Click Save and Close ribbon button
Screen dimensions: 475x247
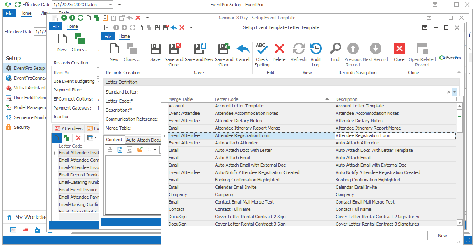(174, 55)
